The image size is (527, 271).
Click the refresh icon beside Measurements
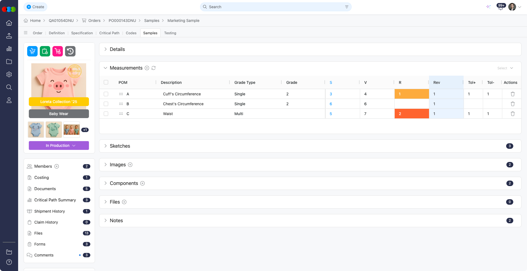point(153,68)
